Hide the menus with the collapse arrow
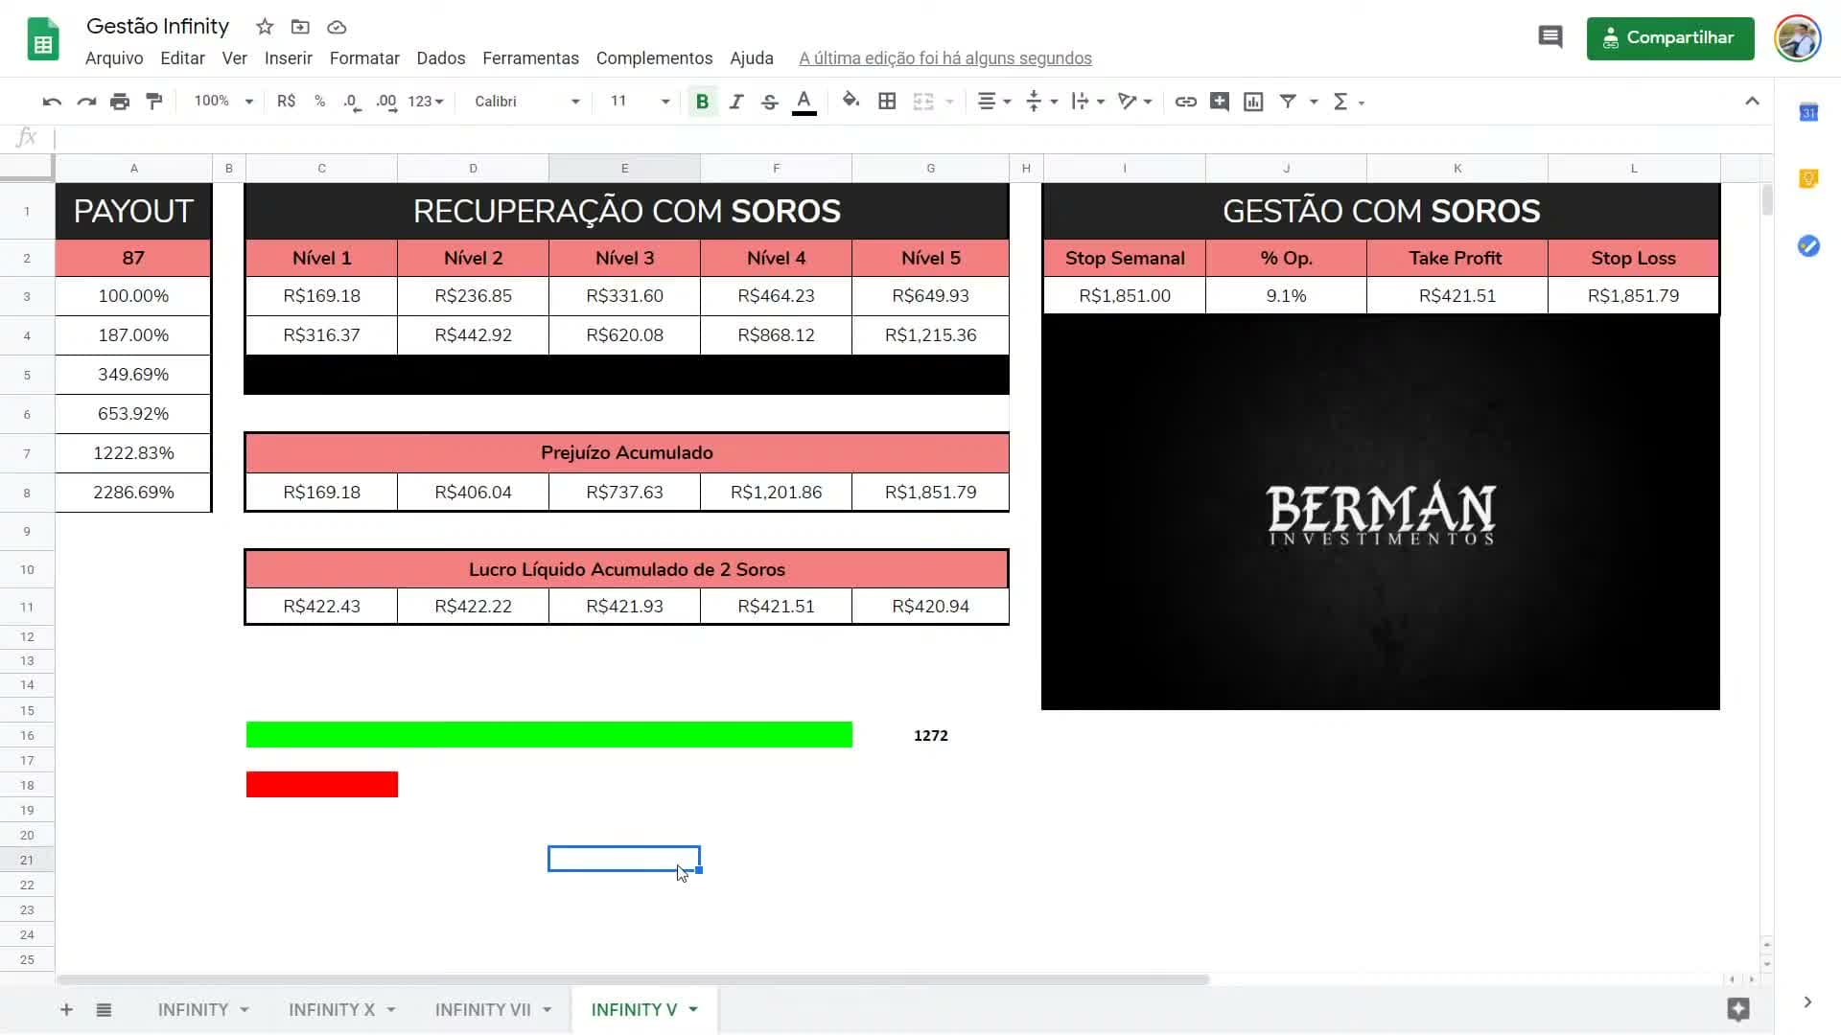Screen dimensions: 1841x1035 pyautogui.click(x=1752, y=102)
